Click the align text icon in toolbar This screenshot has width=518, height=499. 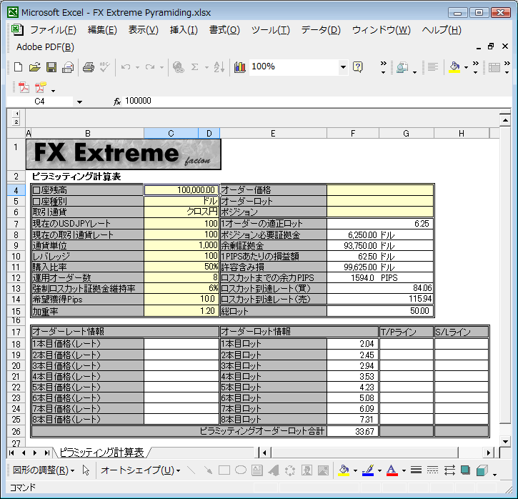tap(432, 67)
